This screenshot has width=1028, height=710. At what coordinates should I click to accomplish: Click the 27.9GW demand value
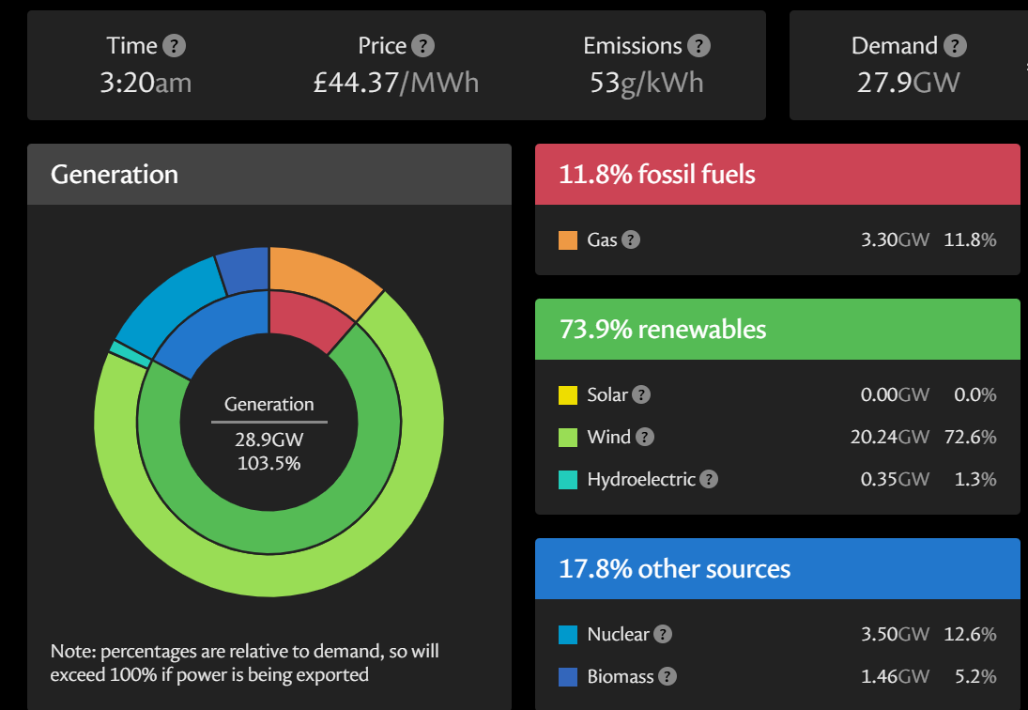click(x=909, y=84)
